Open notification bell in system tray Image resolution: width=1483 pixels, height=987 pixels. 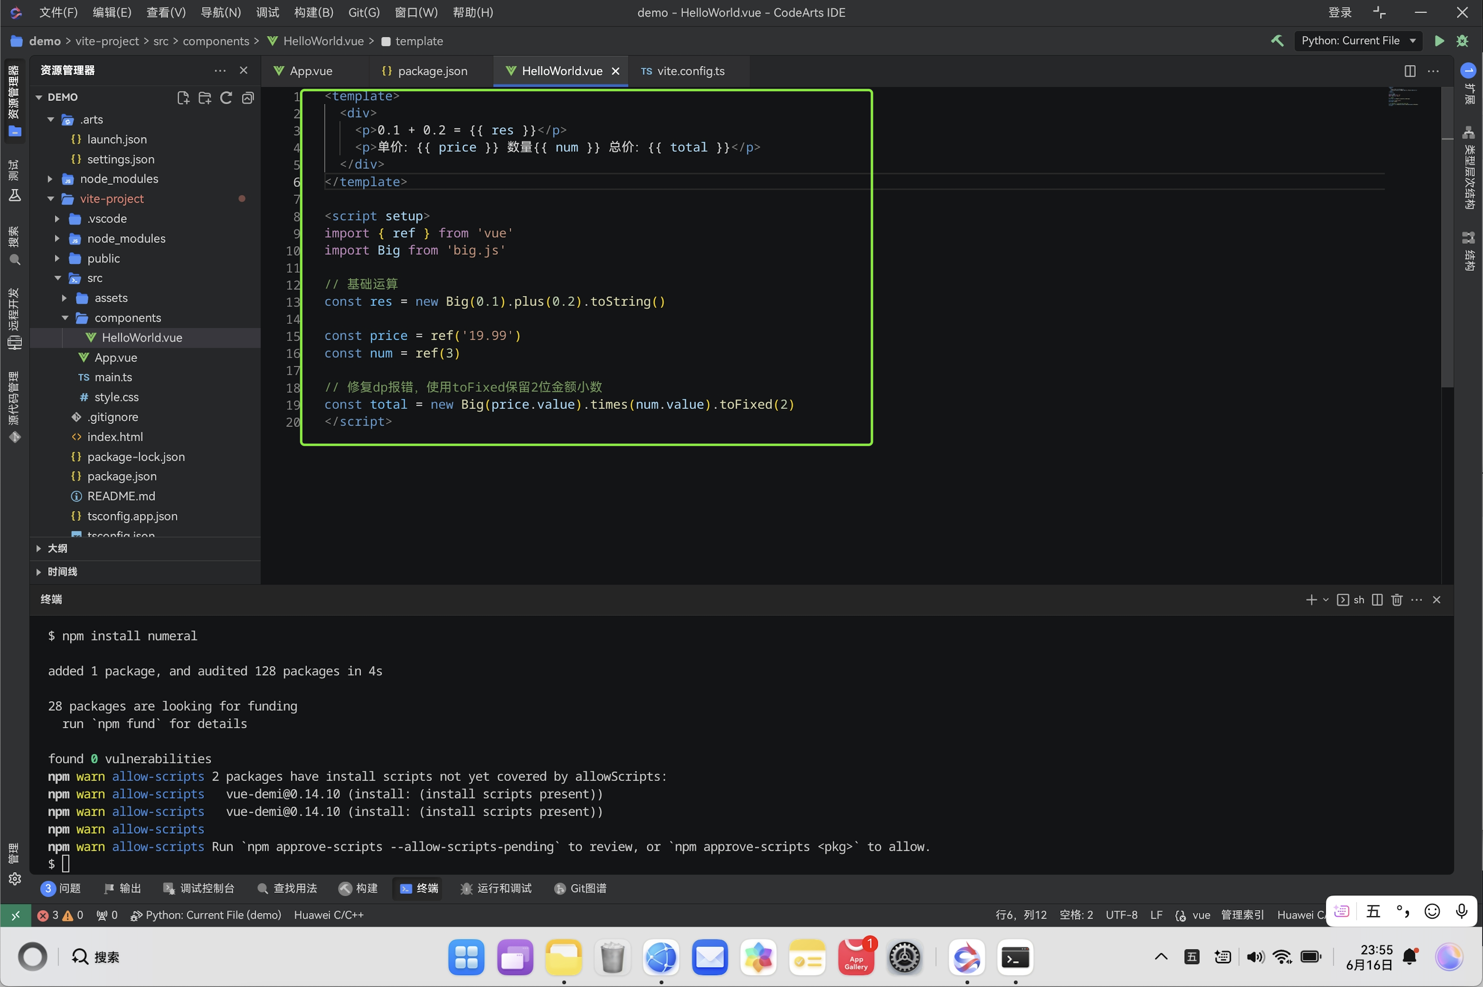coord(1410,958)
